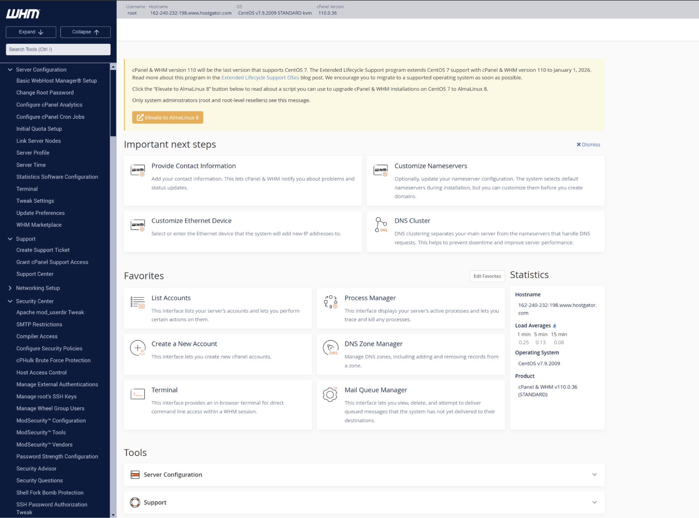This screenshot has height=518, width=699.
Task: Open Password Strength Configuration
Action: tap(57, 456)
